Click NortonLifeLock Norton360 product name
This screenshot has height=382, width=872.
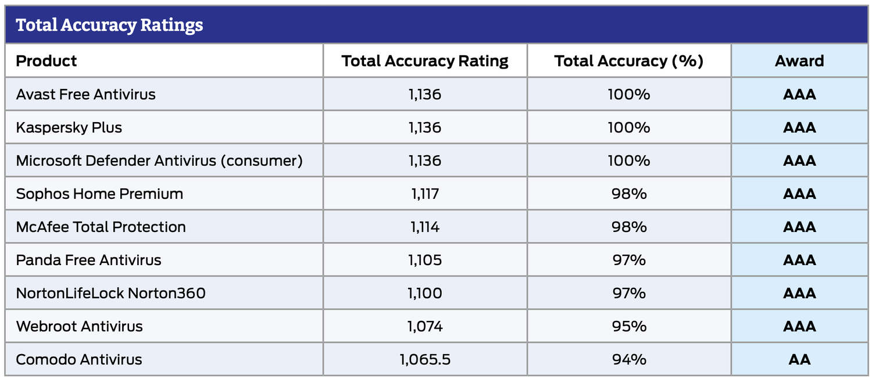111,293
